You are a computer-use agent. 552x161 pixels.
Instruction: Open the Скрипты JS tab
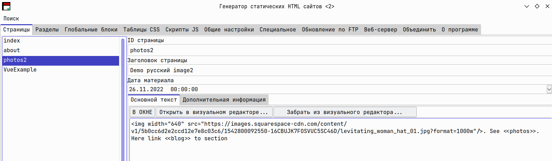pos(182,30)
